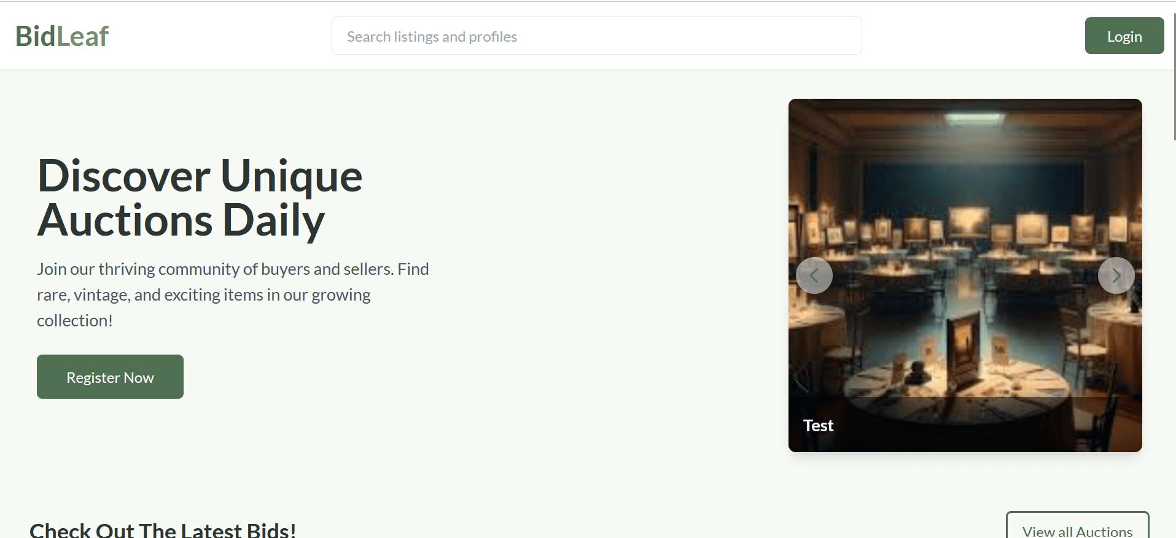Show the previous carousel slide
The width and height of the screenshot is (1176, 538).
814,275
